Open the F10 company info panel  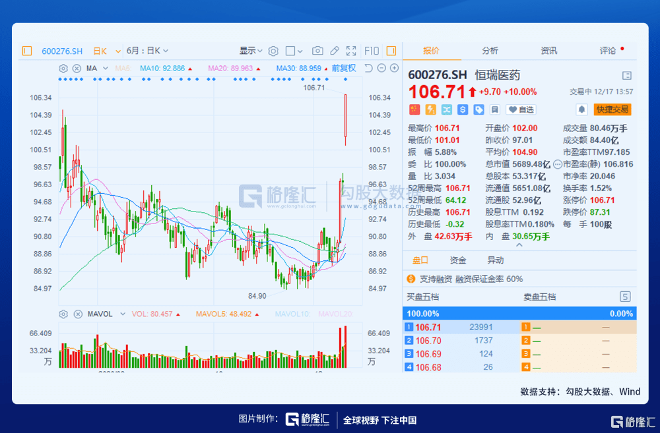click(371, 51)
